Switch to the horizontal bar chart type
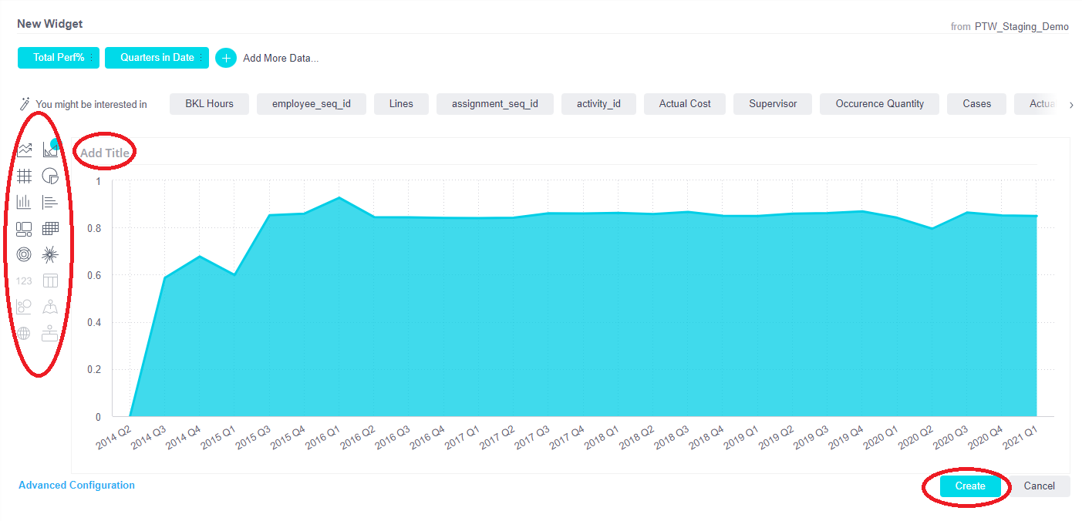 click(x=50, y=202)
